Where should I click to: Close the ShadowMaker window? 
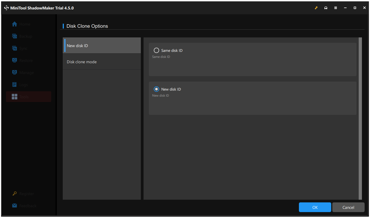(x=365, y=8)
